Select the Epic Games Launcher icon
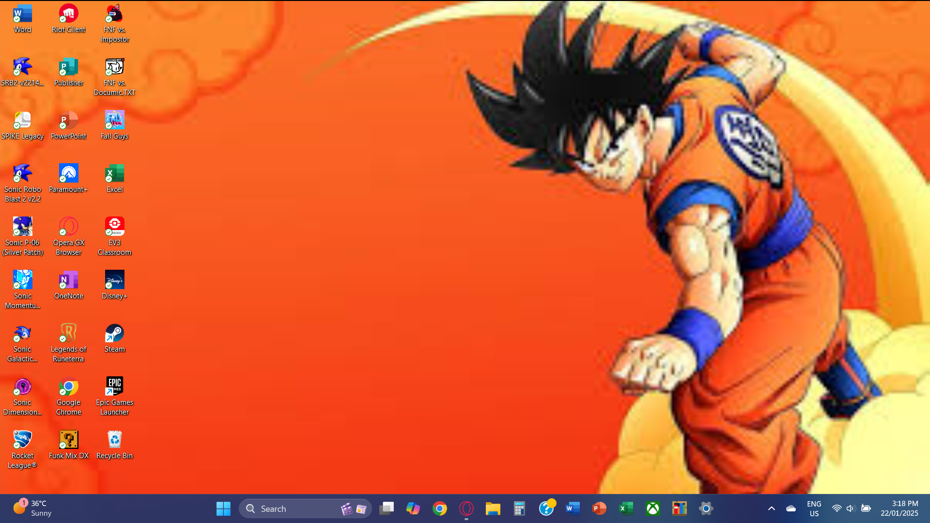The height and width of the screenshot is (523, 930). tap(114, 397)
